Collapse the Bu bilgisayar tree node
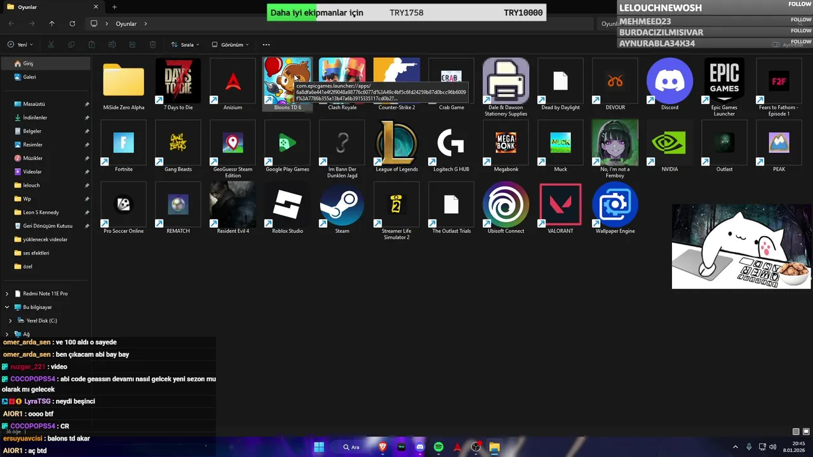Viewport: 813px width, 457px height. (7, 307)
